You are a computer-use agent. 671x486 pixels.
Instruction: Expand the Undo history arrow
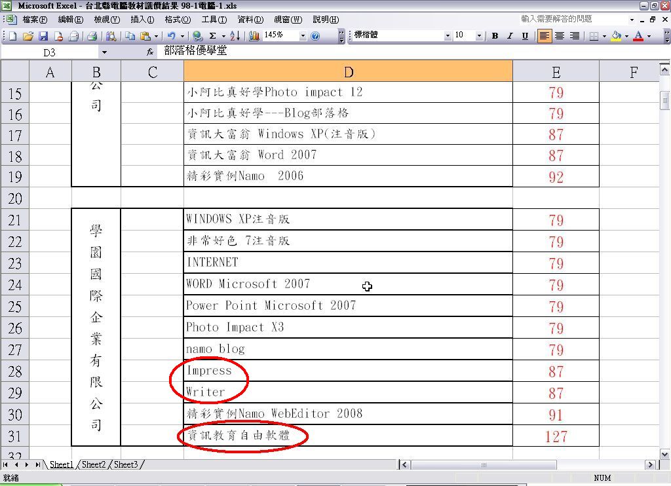(182, 37)
